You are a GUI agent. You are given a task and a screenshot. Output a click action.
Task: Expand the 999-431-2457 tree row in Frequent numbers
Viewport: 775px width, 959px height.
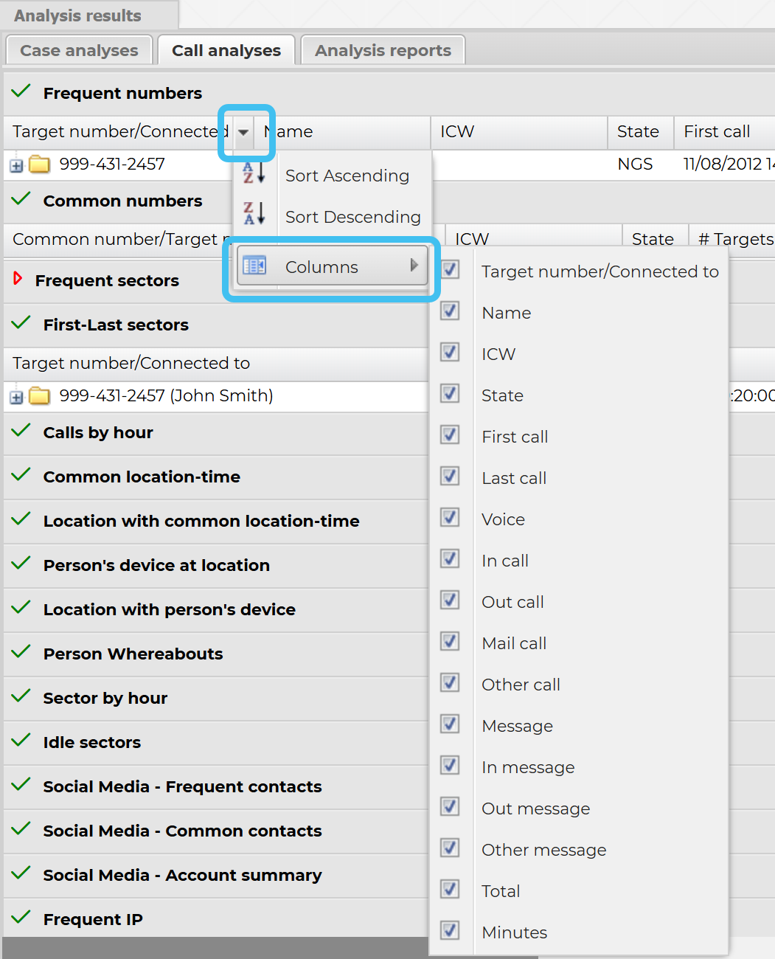click(x=16, y=166)
